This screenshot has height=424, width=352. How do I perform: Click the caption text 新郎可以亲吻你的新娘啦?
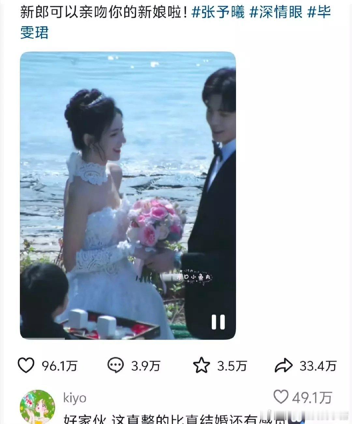point(104,13)
